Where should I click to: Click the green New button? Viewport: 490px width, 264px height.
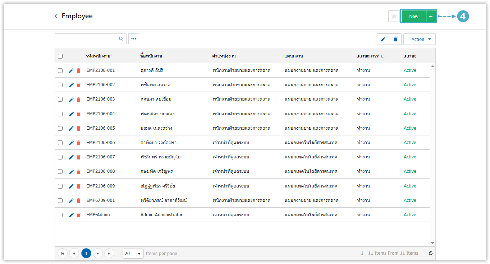coord(413,17)
